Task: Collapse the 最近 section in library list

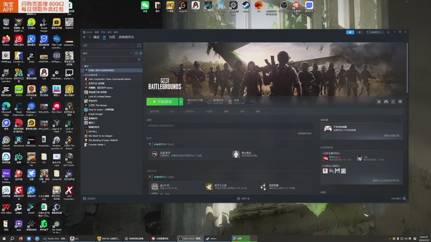Action: point(83,66)
